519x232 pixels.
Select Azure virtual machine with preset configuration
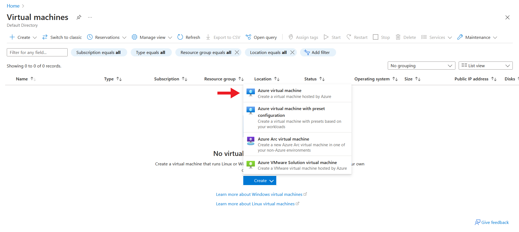tap(297, 117)
